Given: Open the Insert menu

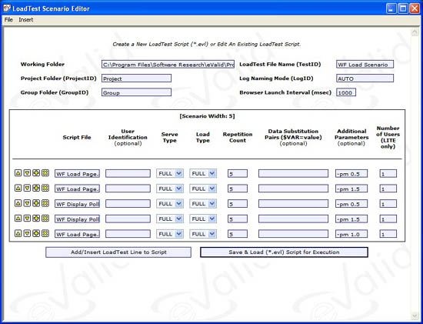Looking at the screenshot, I should [26, 20].
